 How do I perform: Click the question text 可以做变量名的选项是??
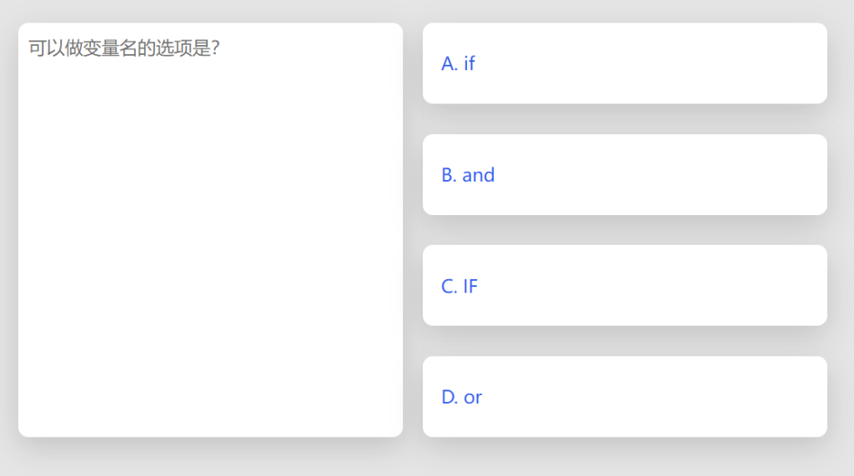coord(124,48)
